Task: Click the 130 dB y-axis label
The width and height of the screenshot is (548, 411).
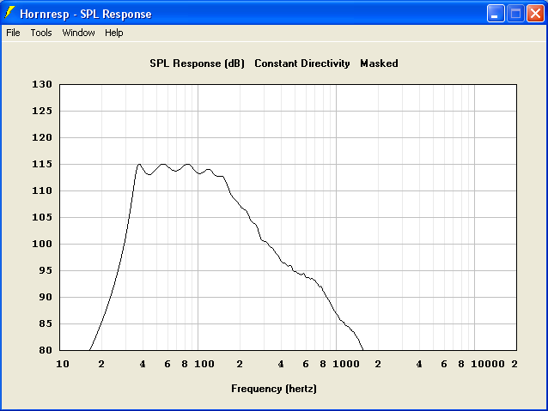Action: [x=42, y=84]
